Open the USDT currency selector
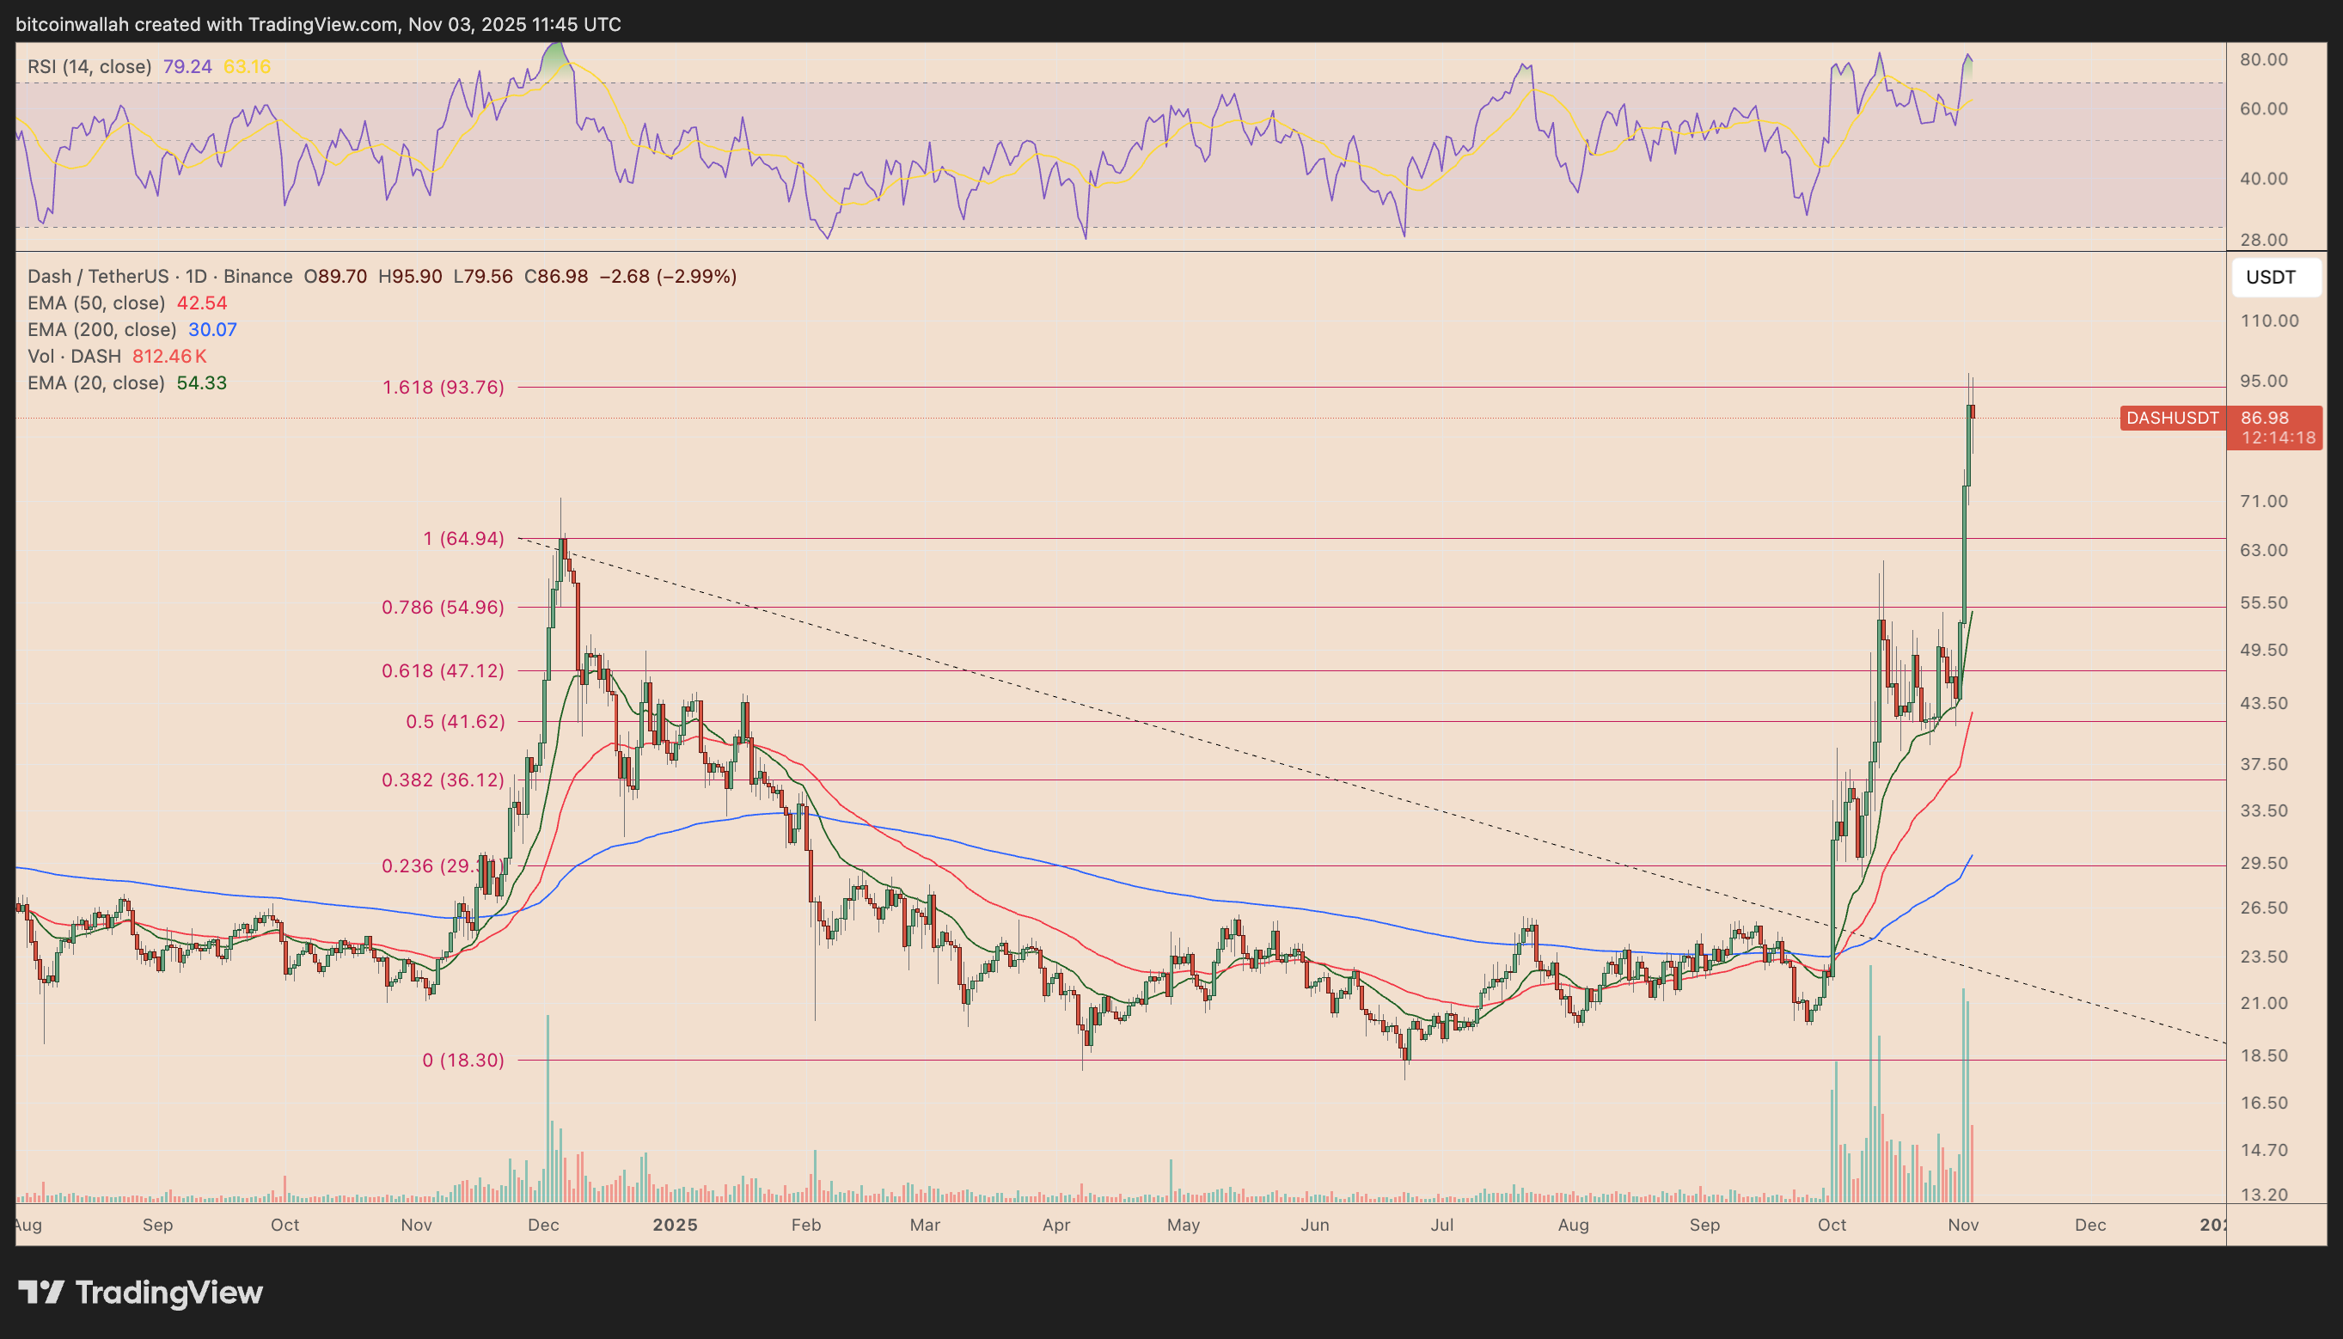Screen dimensions: 2343x1339 (2275, 278)
